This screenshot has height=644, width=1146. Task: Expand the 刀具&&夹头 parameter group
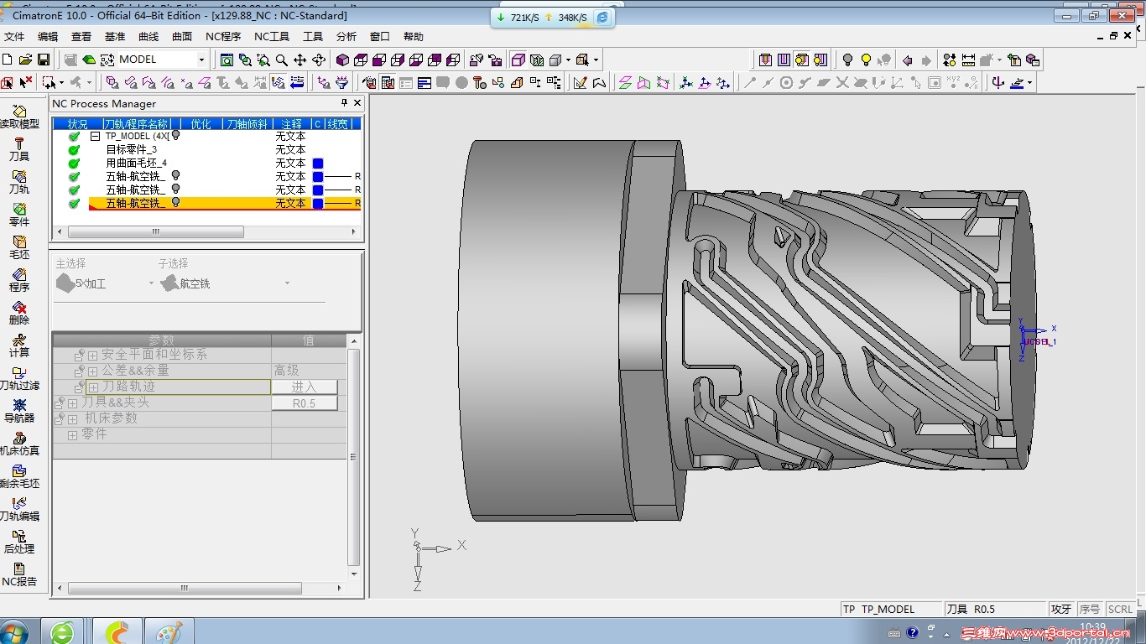point(72,403)
